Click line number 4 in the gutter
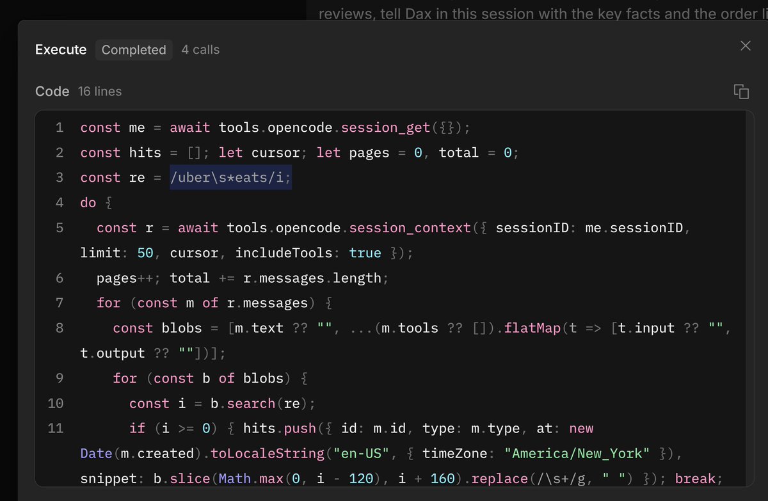This screenshot has height=501, width=768. [x=60, y=203]
